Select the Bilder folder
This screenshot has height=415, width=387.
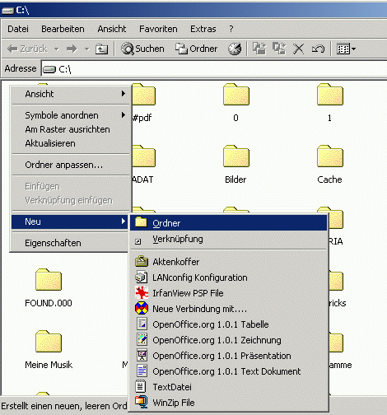coord(235,165)
